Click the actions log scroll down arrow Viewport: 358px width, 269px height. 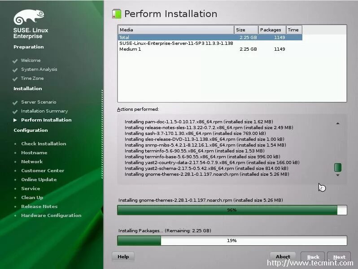click(x=338, y=175)
